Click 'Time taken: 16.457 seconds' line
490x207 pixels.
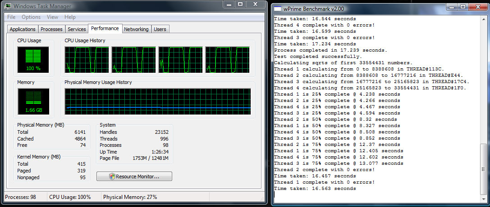(x=315, y=176)
